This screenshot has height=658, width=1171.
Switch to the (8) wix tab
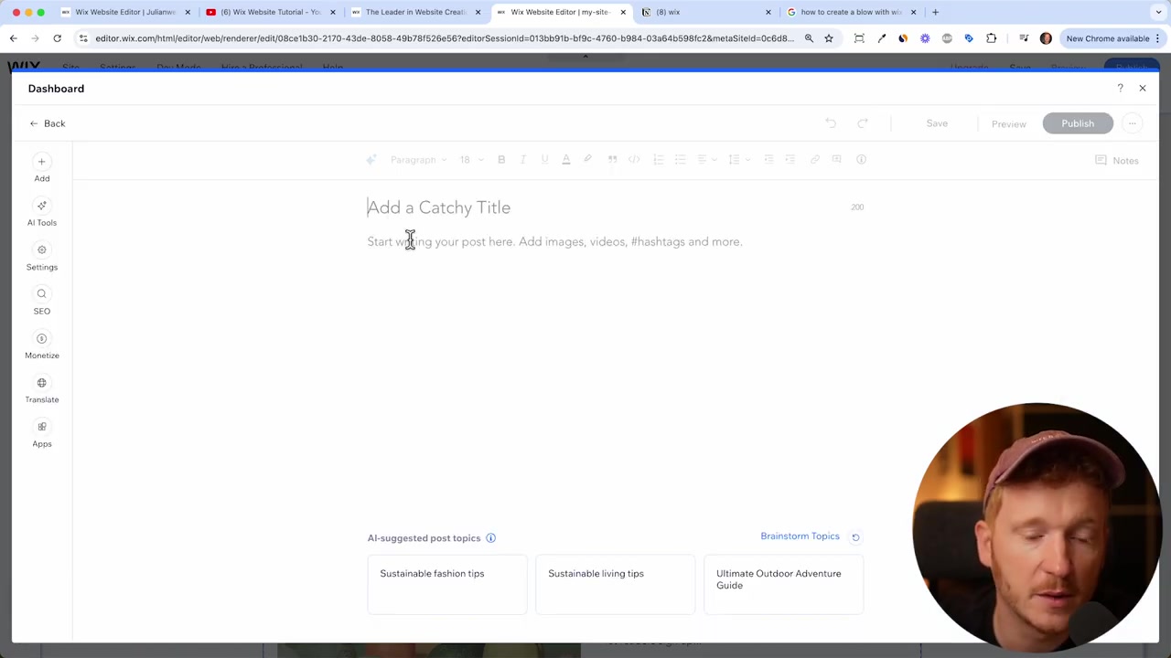click(707, 12)
